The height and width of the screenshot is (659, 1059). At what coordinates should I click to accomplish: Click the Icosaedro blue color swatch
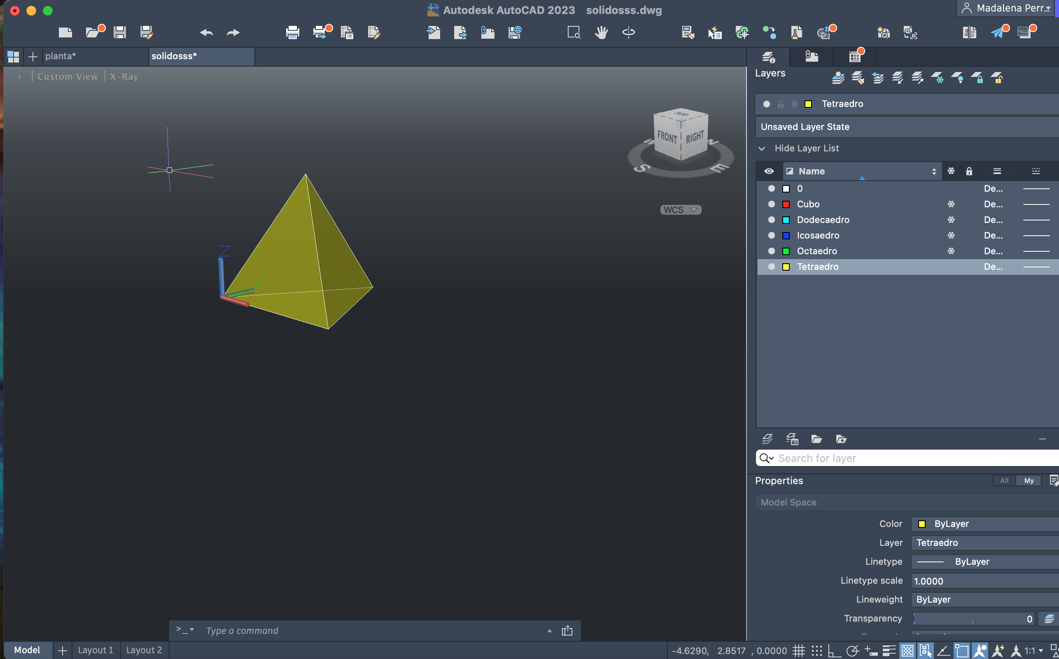coord(786,235)
